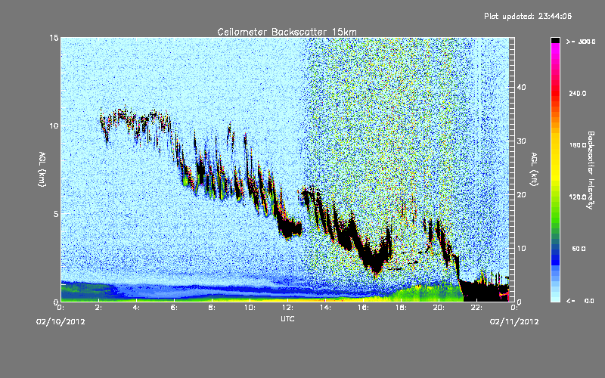Click the '180.0' colorbar value
The height and width of the screenshot is (378, 605).
[x=578, y=145]
